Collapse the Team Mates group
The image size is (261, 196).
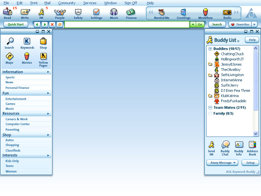[210, 108]
